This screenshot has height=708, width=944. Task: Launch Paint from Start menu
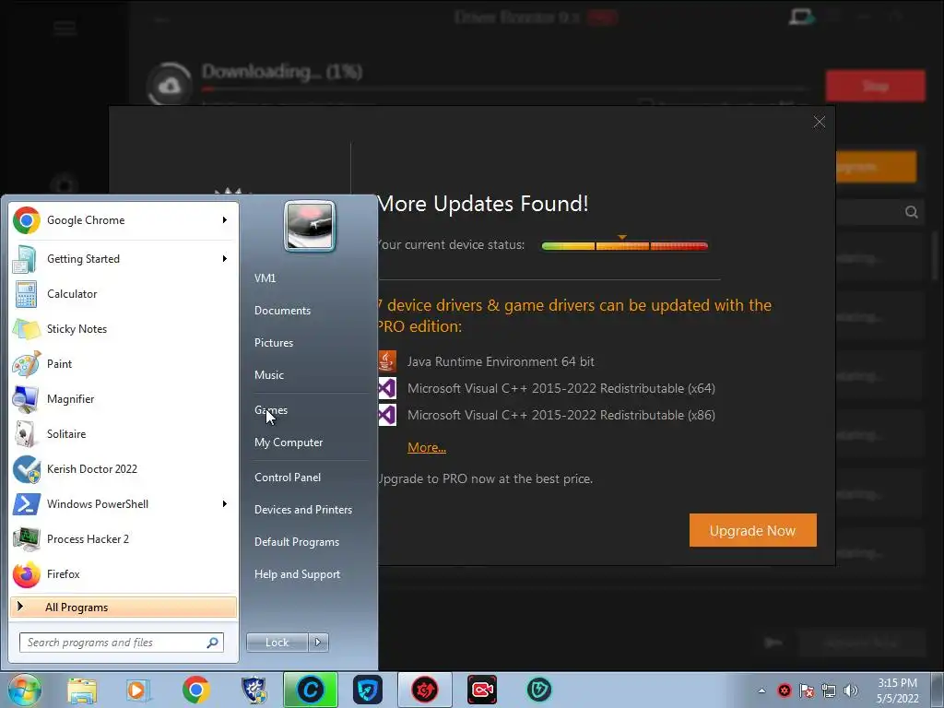[124, 363]
